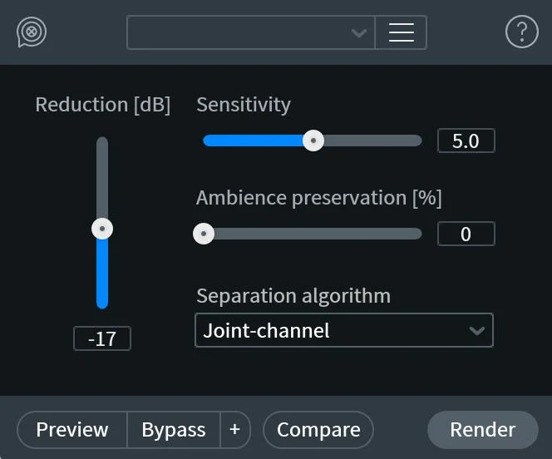Toggle the Bypass button

pos(174,429)
